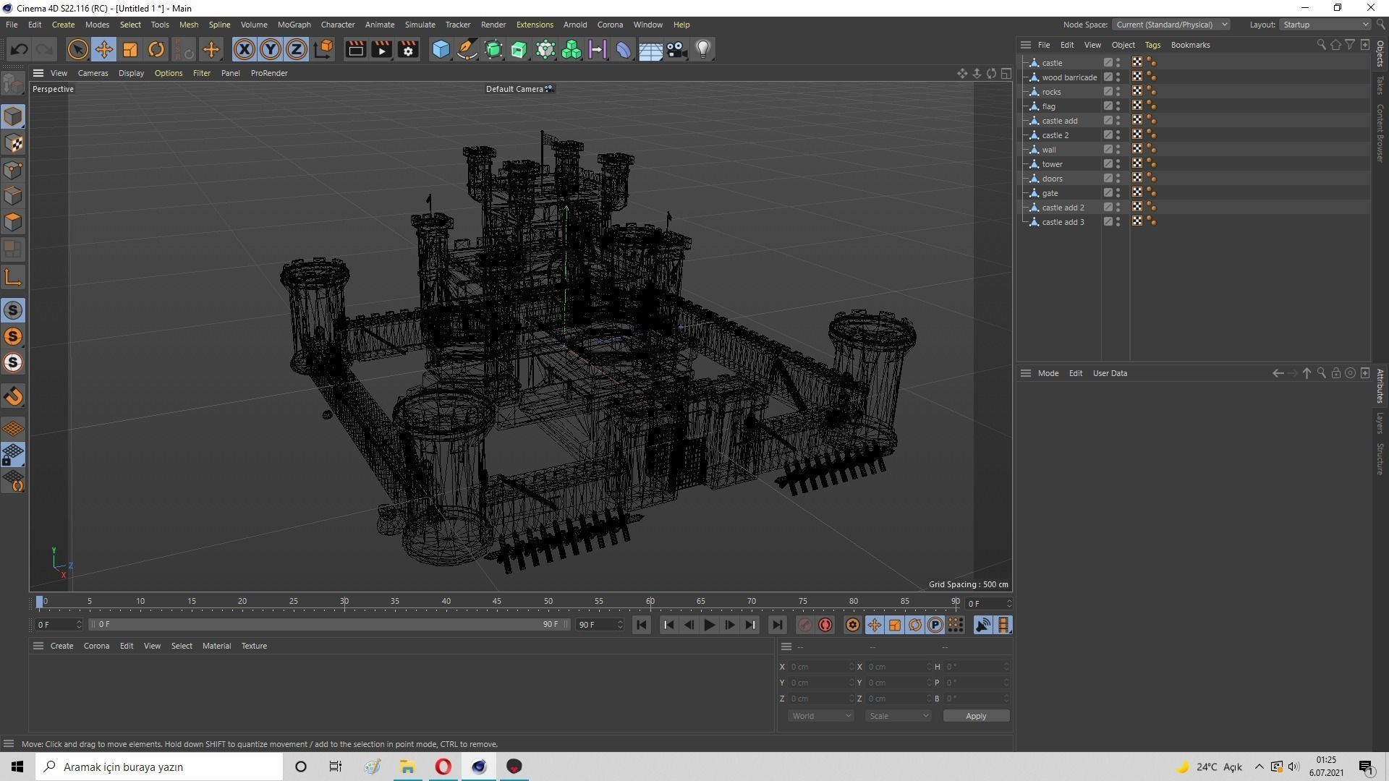Click the Undo arrow icon
The image size is (1389, 781).
click(20, 49)
